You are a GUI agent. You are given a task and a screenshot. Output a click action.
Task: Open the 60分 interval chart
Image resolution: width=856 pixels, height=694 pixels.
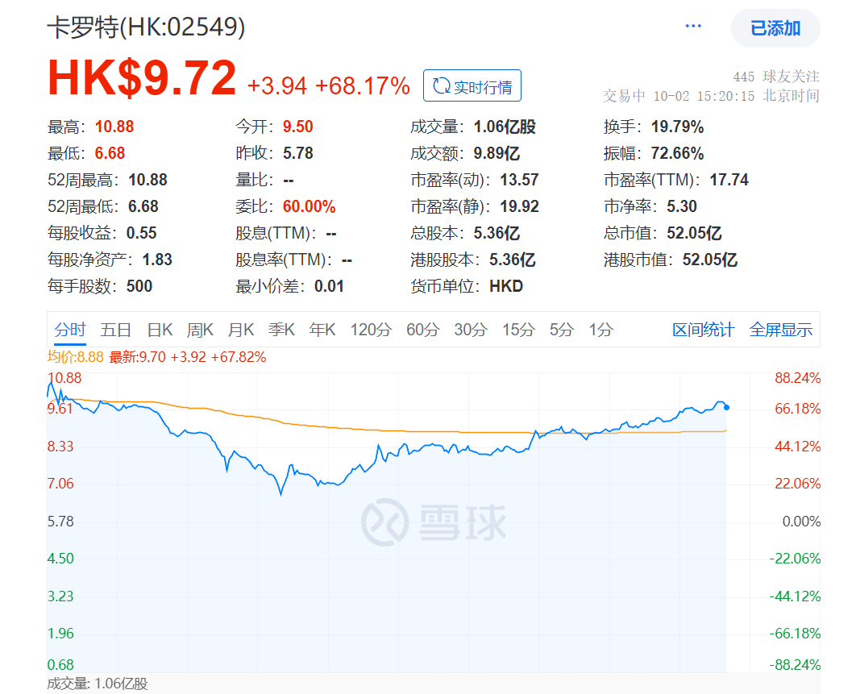coord(422,330)
